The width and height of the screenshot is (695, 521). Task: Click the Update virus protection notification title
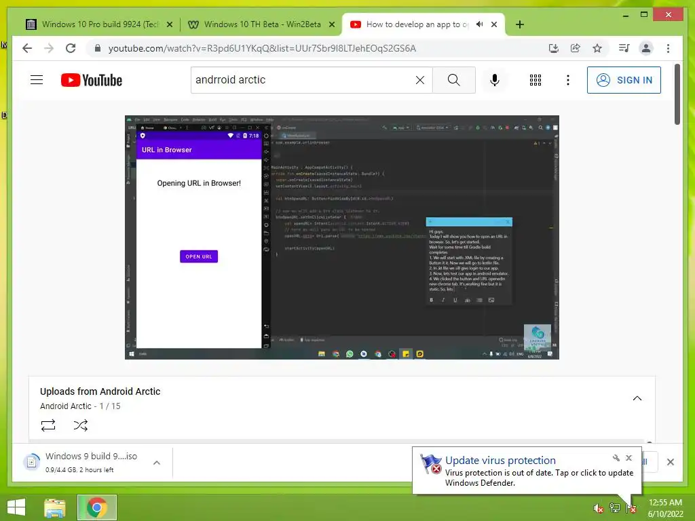(x=500, y=461)
